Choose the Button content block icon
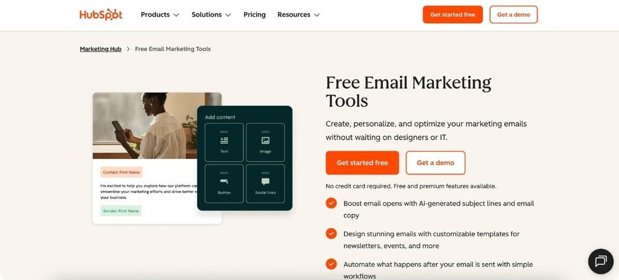This screenshot has height=280, width=619. point(224,181)
